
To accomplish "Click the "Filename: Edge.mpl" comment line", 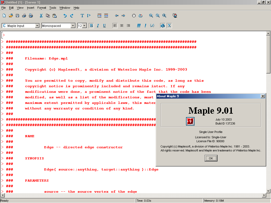I will point(46,58).
